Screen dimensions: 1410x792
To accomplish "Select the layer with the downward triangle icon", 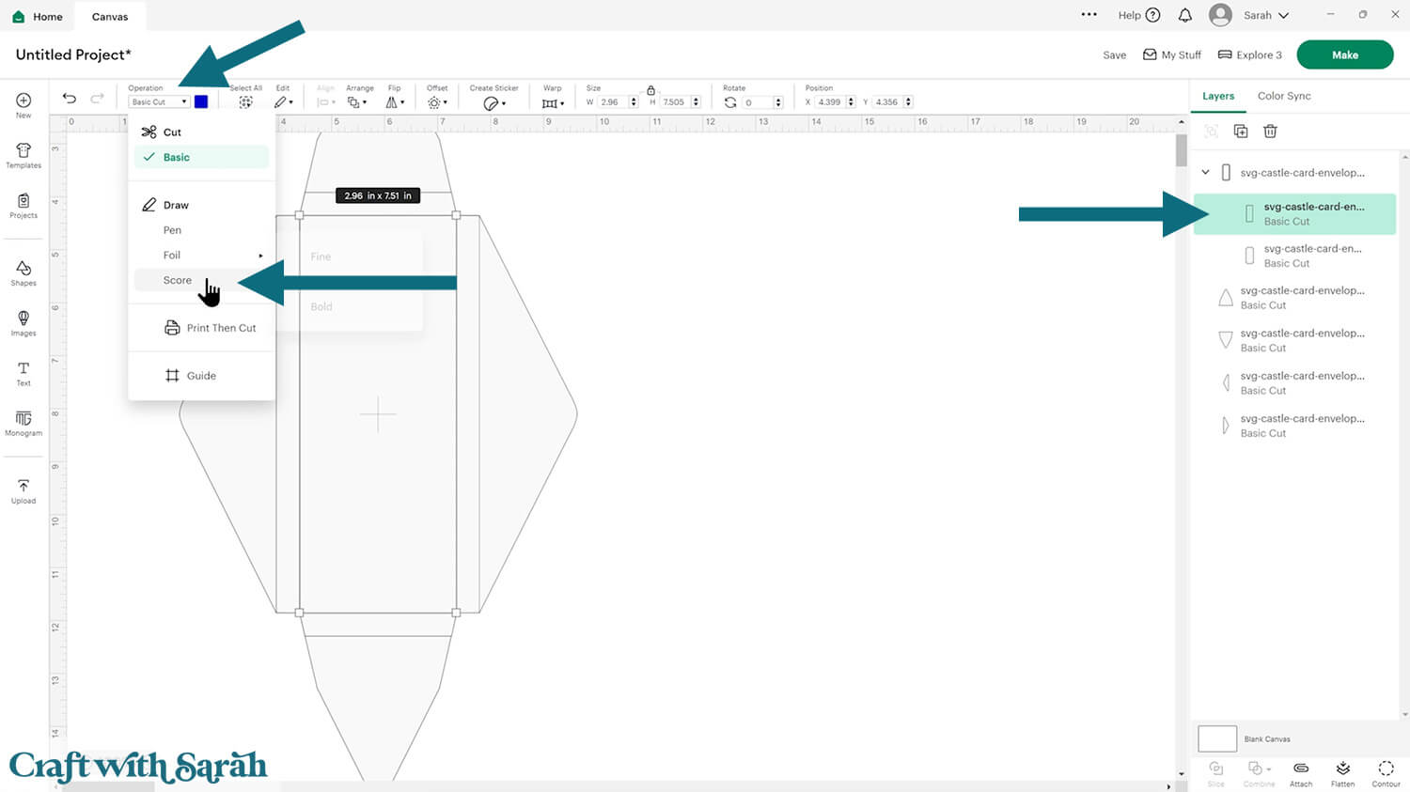I will [1296, 340].
